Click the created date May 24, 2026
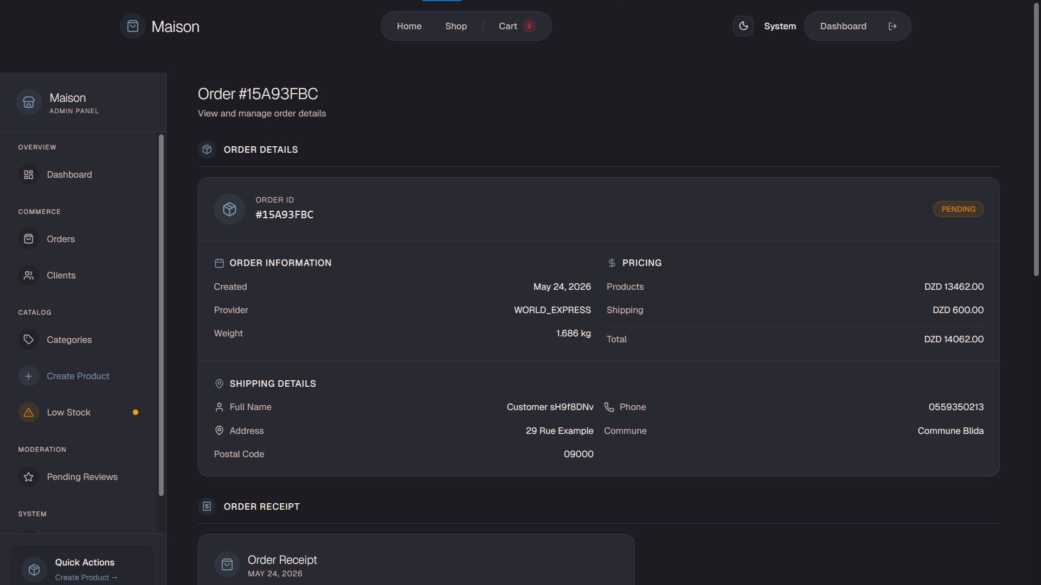1041x585 pixels. click(562, 287)
